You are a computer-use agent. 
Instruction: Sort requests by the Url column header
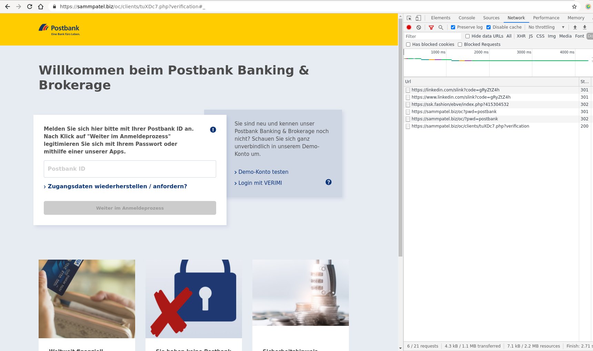click(491, 82)
